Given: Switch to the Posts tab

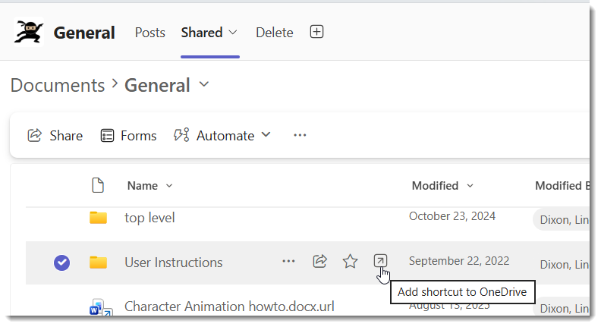Looking at the screenshot, I should point(149,33).
